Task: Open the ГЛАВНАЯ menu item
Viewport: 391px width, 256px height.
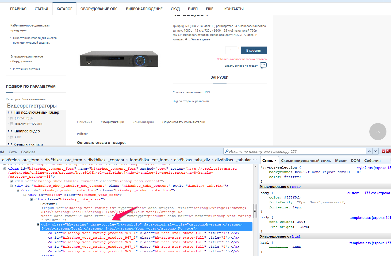Action: pos(18,9)
